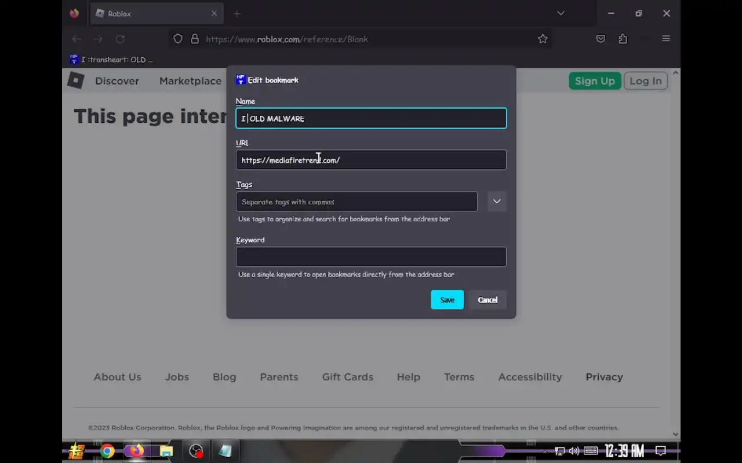Save the bookmark changes

click(x=448, y=300)
